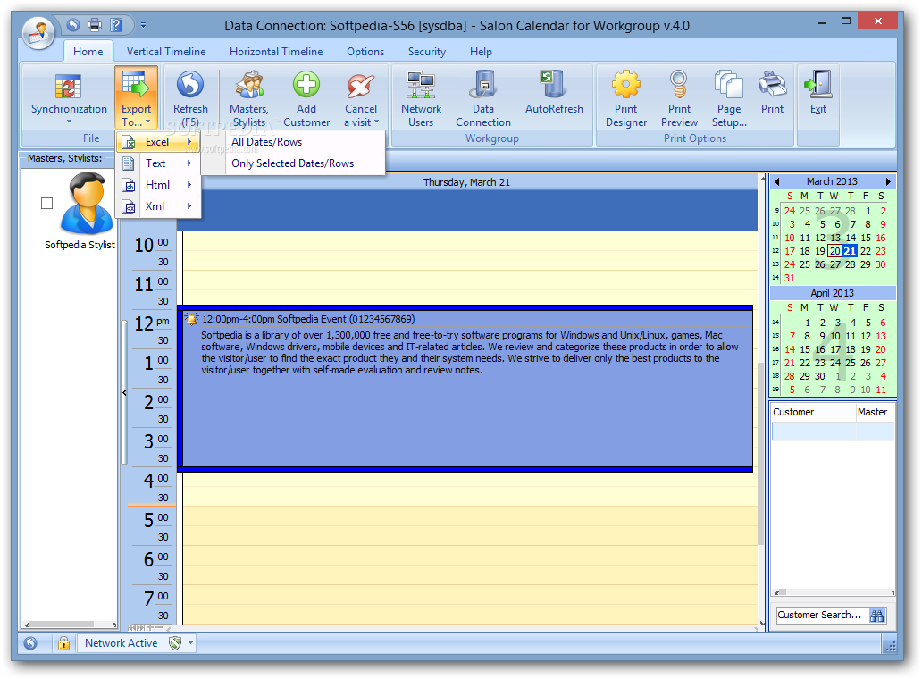The image size is (922, 679).
Task: Go to previous month in calendar
Action: pyautogui.click(x=776, y=181)
